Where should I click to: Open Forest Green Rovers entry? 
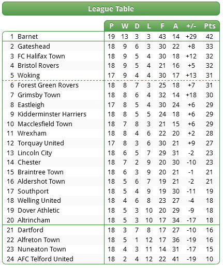click(48, 85)
